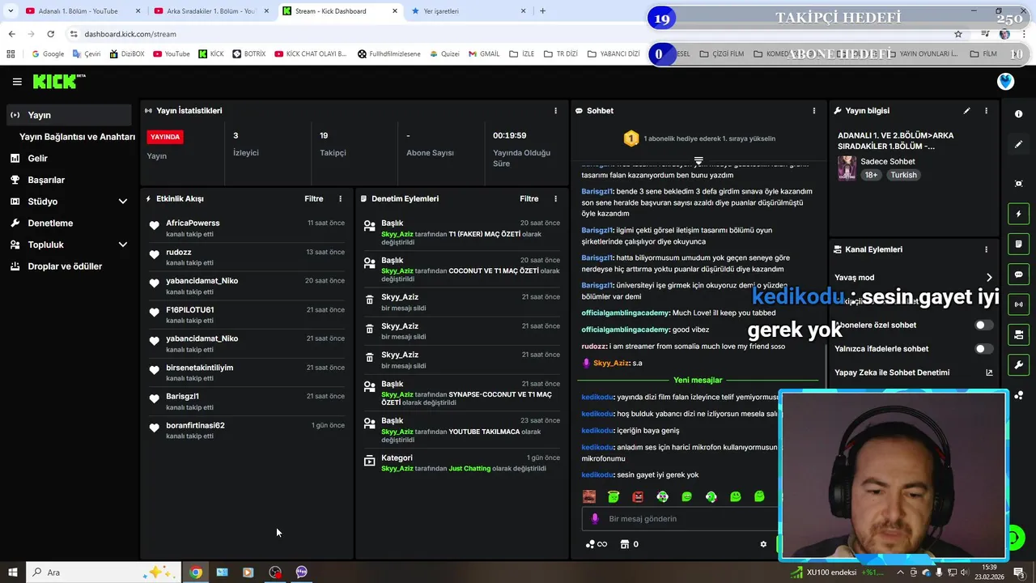The image size is (1036, 583).
Task: Open Etkinlik Akışı panel three-dot menu
Action: tap(340, 198)
